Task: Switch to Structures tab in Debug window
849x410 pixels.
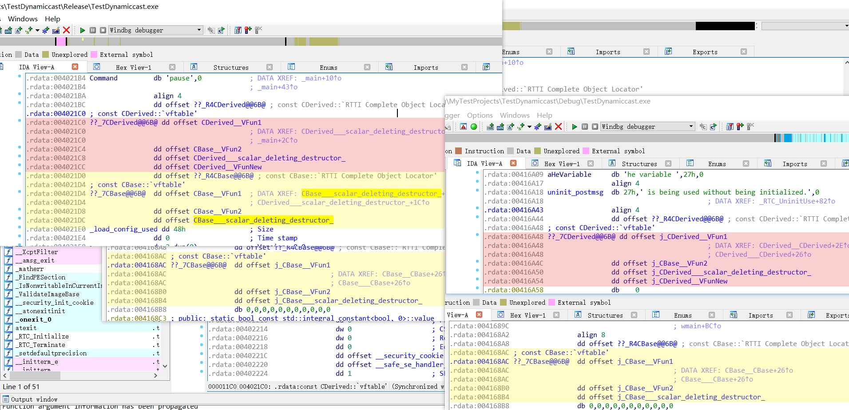Action: (639, 164)
